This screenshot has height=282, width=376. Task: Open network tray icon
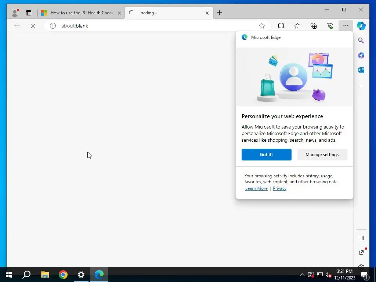[320, 275]
